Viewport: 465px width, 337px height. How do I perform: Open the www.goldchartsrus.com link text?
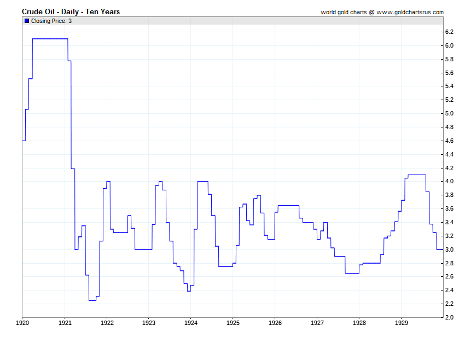410,12
